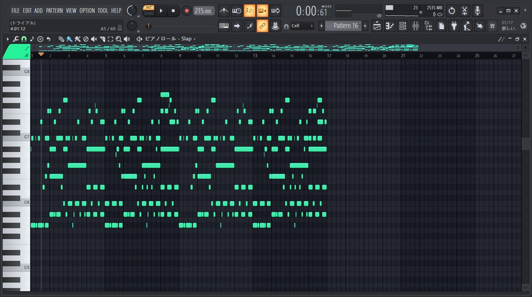Click the online news globe icon

click(x=524, y=26)
